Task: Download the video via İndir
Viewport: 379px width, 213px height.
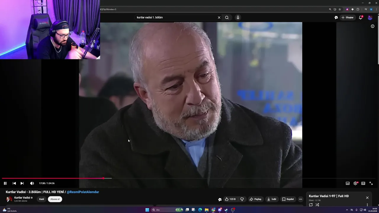Action: click(x=272, y=199)
